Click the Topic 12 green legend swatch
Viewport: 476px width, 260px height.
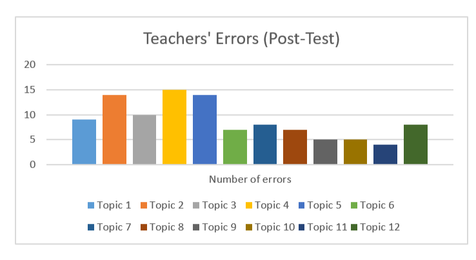point(354,227)
